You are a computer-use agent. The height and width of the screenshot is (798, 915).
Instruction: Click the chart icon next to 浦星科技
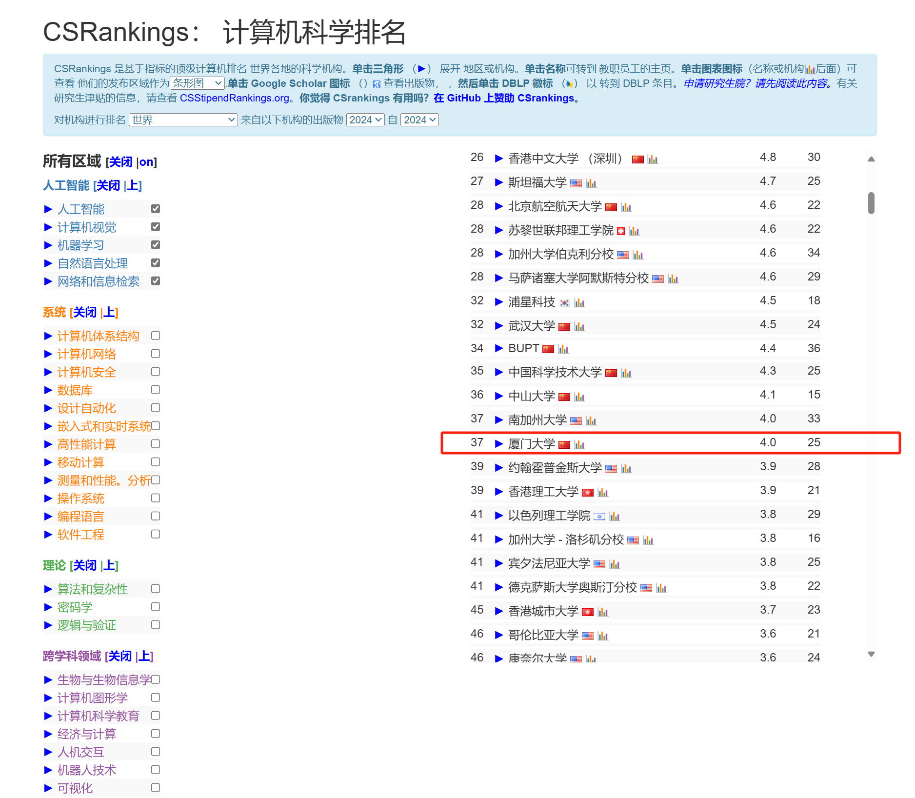(x=579, y=303)
